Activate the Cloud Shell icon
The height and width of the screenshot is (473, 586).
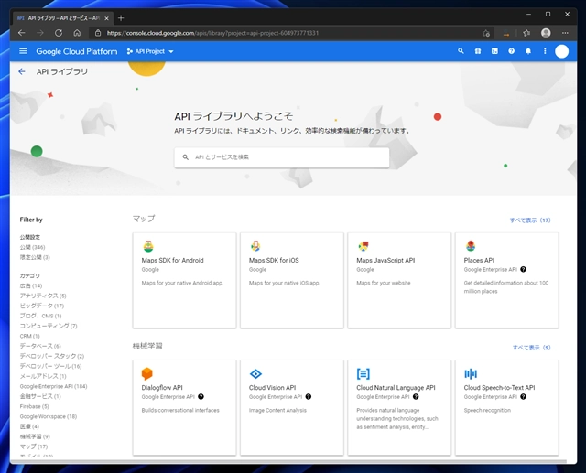(494, 51)
